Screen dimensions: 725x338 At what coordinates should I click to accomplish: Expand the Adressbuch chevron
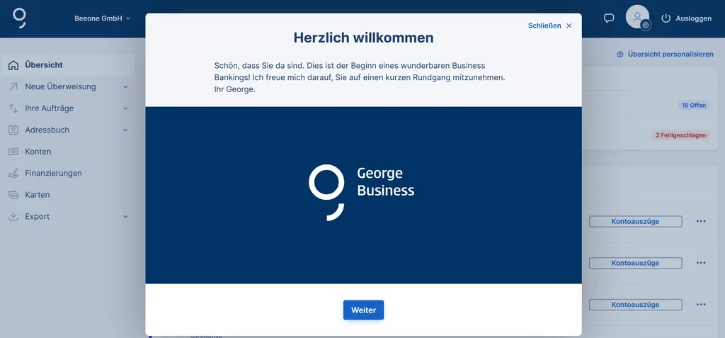[x=125, y=130]
